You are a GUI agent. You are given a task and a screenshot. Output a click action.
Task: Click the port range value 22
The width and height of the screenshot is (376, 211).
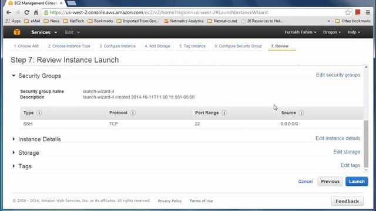[197, 124]
